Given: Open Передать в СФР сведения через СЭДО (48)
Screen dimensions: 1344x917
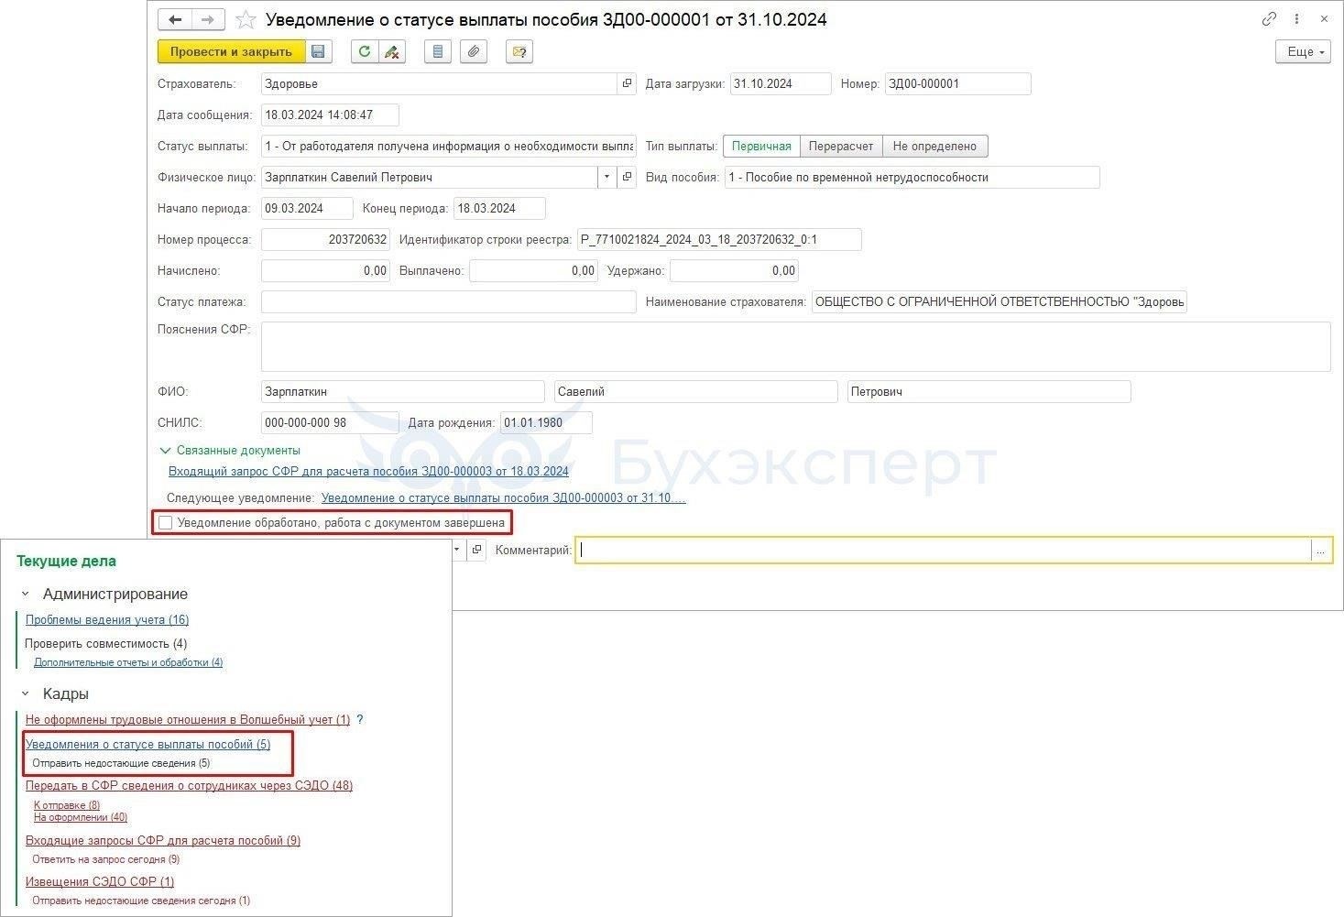Looking at the screenshot, I should [x=189, y=785].
